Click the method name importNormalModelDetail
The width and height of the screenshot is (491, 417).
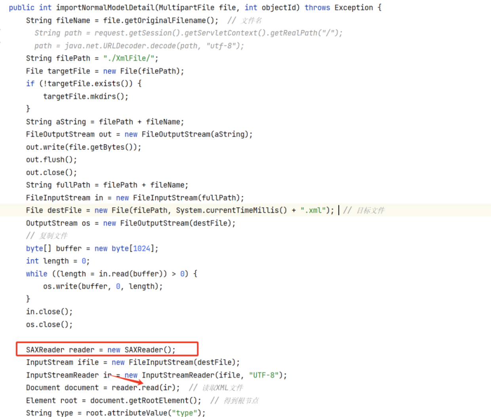click(105, 8)
